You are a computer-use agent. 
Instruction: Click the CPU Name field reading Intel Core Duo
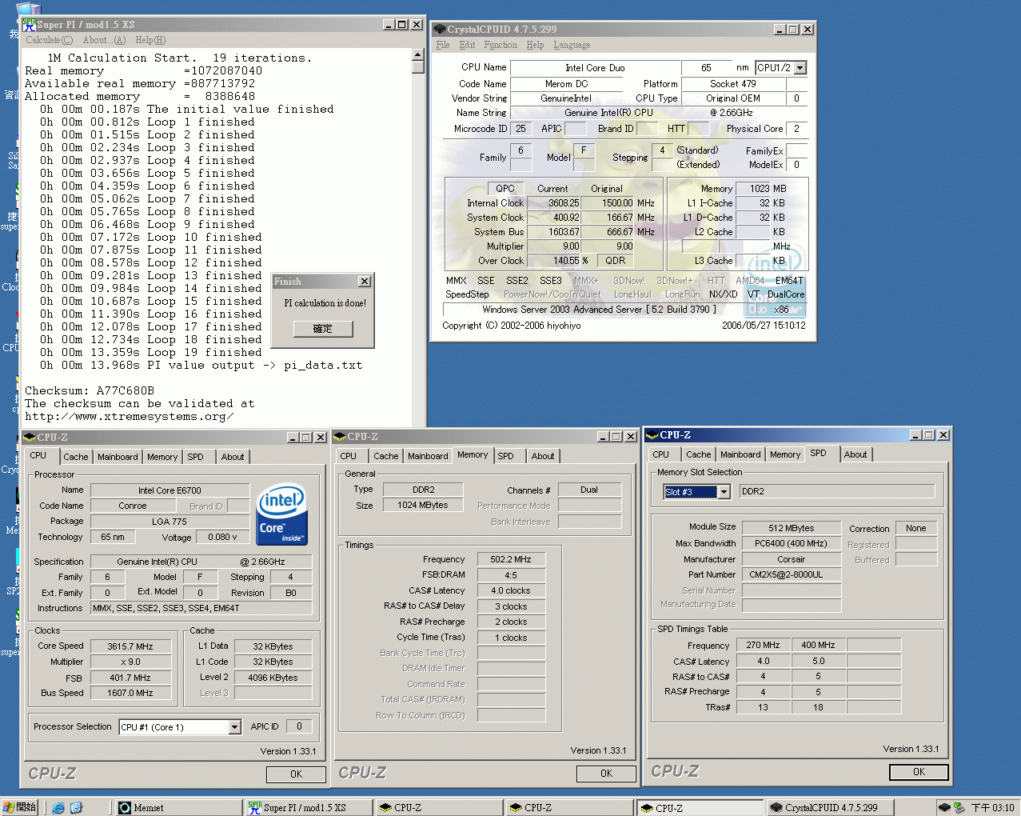(x=595, y=68)
